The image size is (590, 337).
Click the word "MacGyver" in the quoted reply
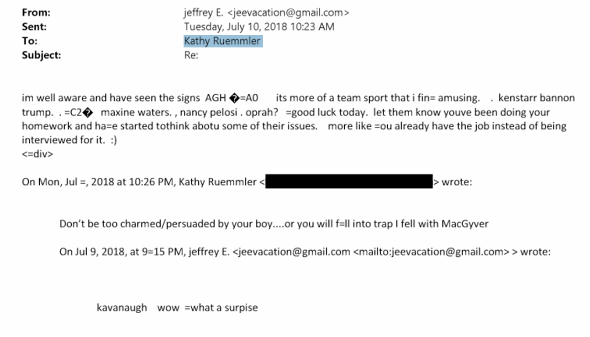pos(465,224)
